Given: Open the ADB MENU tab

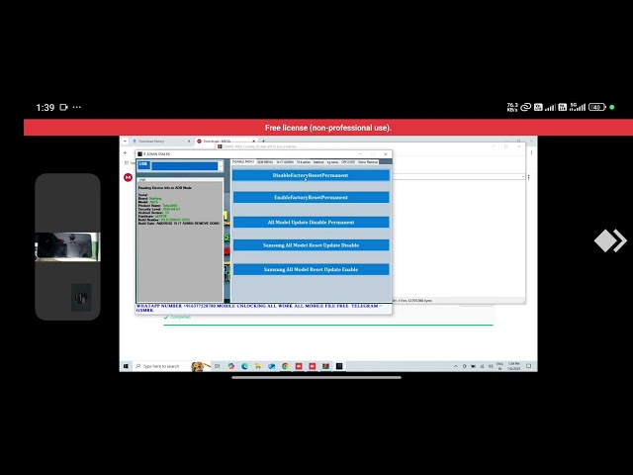Looking at the screenshot, I should pyautogui.click(x=265, y=162).
